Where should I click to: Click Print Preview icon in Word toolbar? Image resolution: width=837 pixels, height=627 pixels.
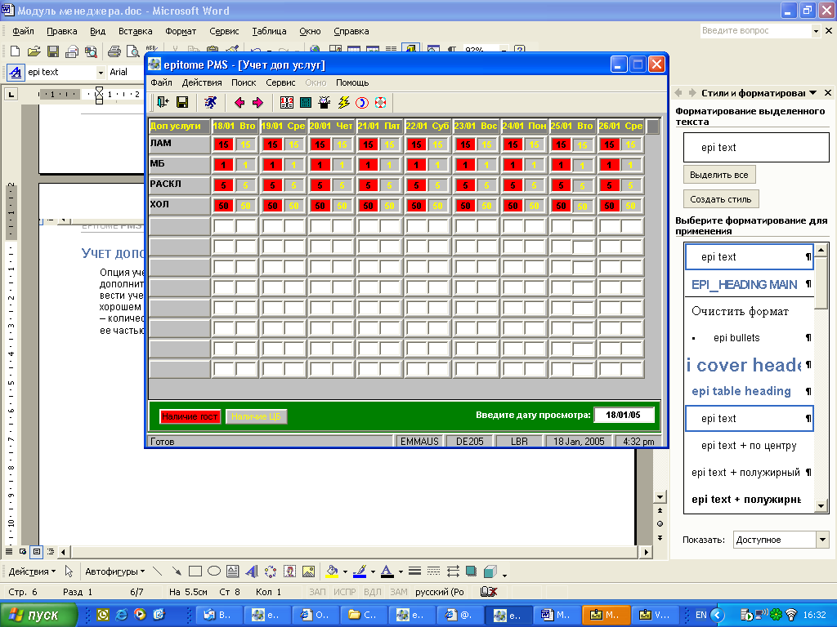[x=133, y=51]
